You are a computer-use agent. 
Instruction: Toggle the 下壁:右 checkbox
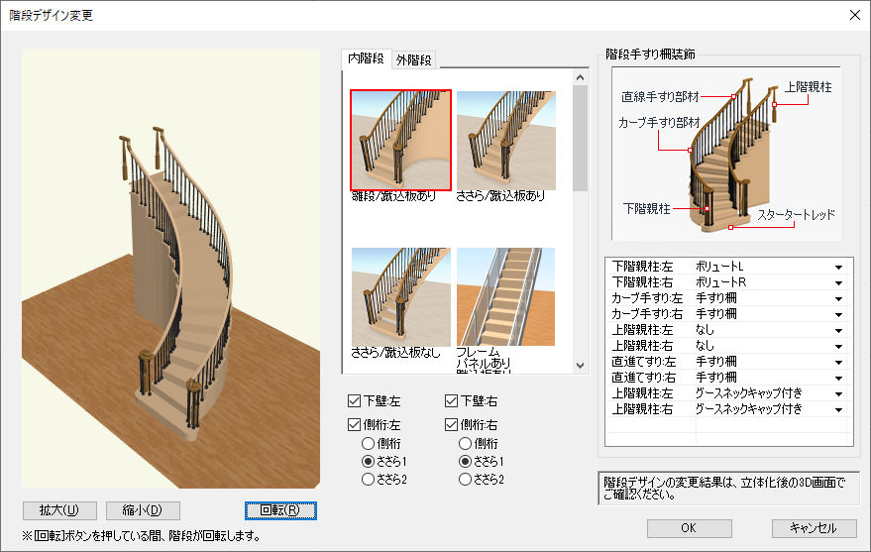click(453, 402)
